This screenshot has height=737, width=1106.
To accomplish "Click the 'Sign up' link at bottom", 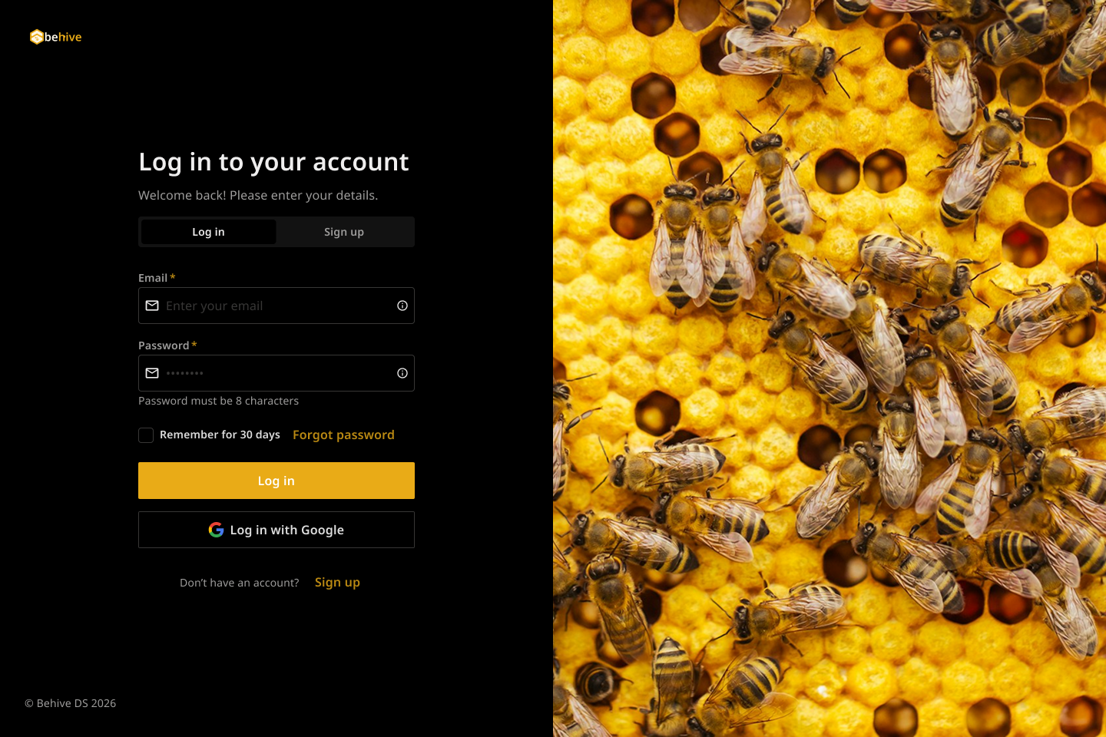I will coord(337,582).
